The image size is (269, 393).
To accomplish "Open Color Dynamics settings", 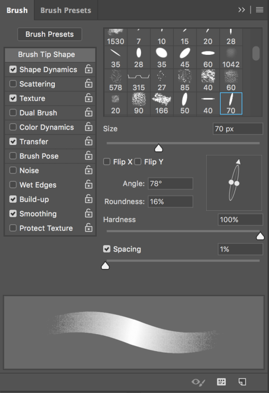I will [47, 127].
